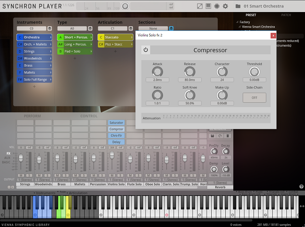Click the Type dimension layers icon
Viewport: 305px width, 227px height.
90,28
